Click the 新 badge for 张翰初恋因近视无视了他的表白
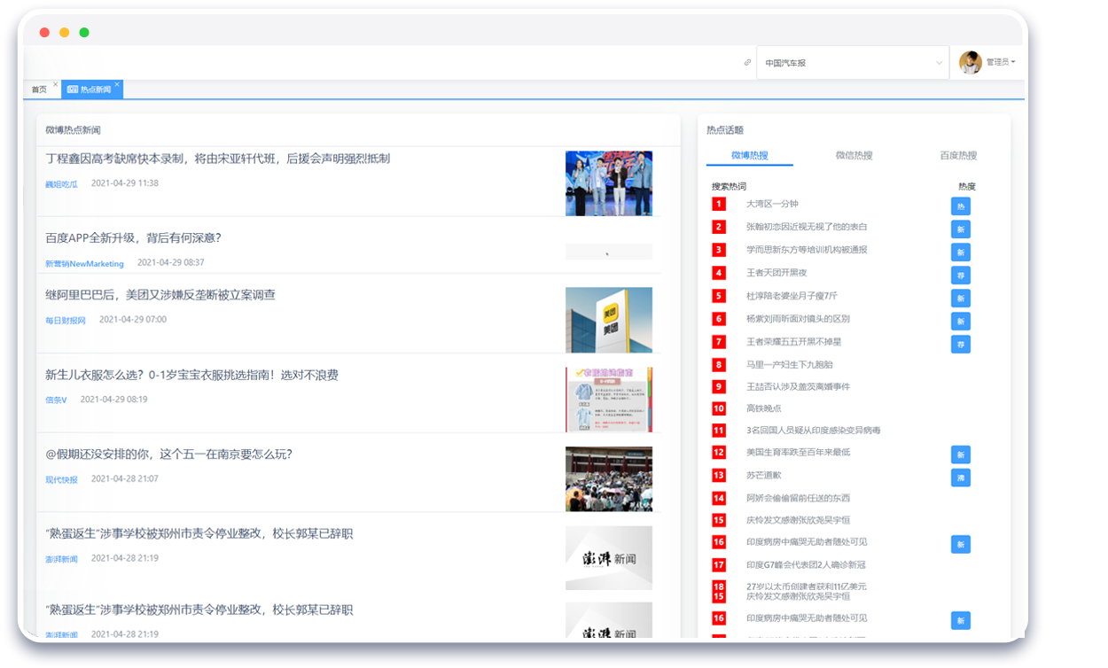Viewport: 1108px width, 668px height. pos(960,229)
